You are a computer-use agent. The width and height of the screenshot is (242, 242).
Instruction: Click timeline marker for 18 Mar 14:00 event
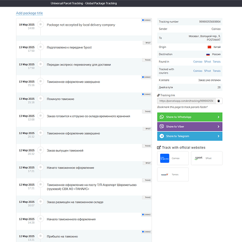click(41, 24)
